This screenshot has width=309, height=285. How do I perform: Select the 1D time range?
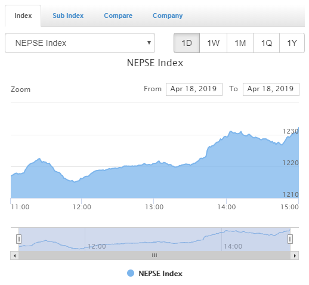click(x=187, y=43)
